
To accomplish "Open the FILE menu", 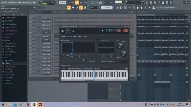I will (x=2, y=2).
